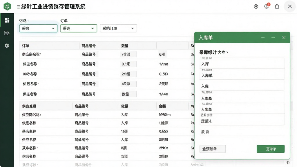Click the 1690fm amount cell
Screen dimensions: 297x167
coord(165,115)
